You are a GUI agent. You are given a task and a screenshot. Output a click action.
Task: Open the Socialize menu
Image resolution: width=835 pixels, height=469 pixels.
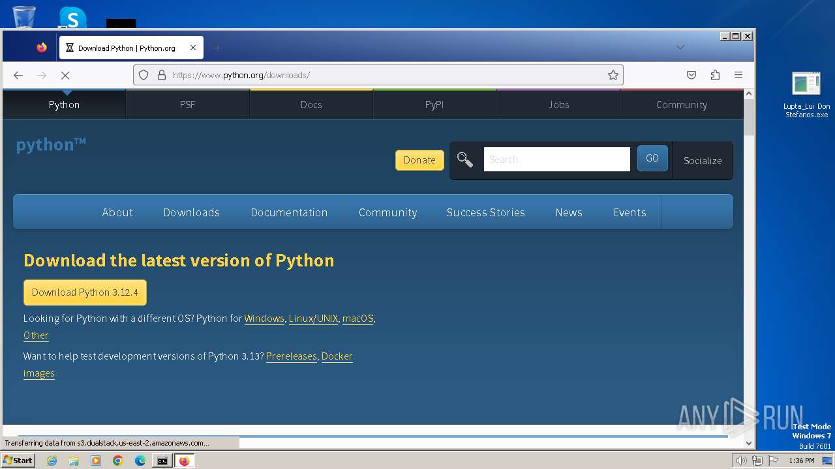pyautogui.click(x=703, y=160)
